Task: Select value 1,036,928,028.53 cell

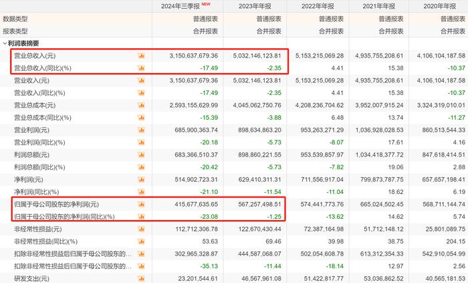Action: click(x=379, y=130)
